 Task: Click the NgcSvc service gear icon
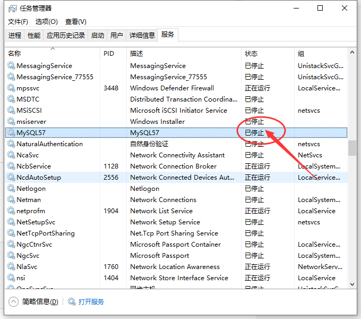[x=11, y=255]
